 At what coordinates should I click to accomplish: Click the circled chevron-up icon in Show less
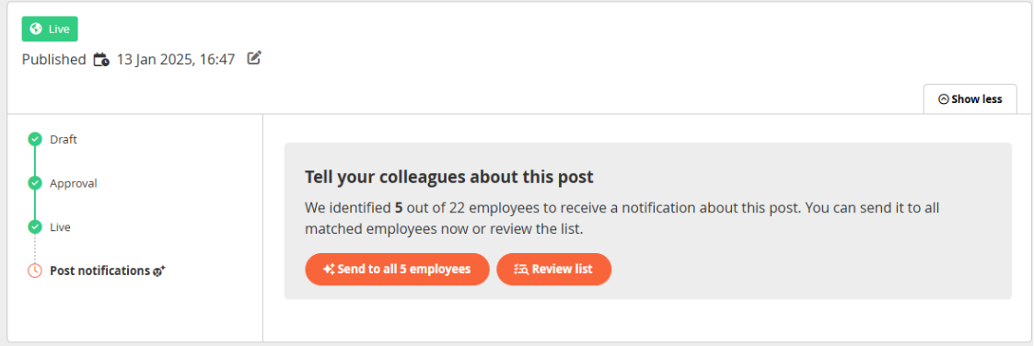pyautogui.click(x=943, y=99)
